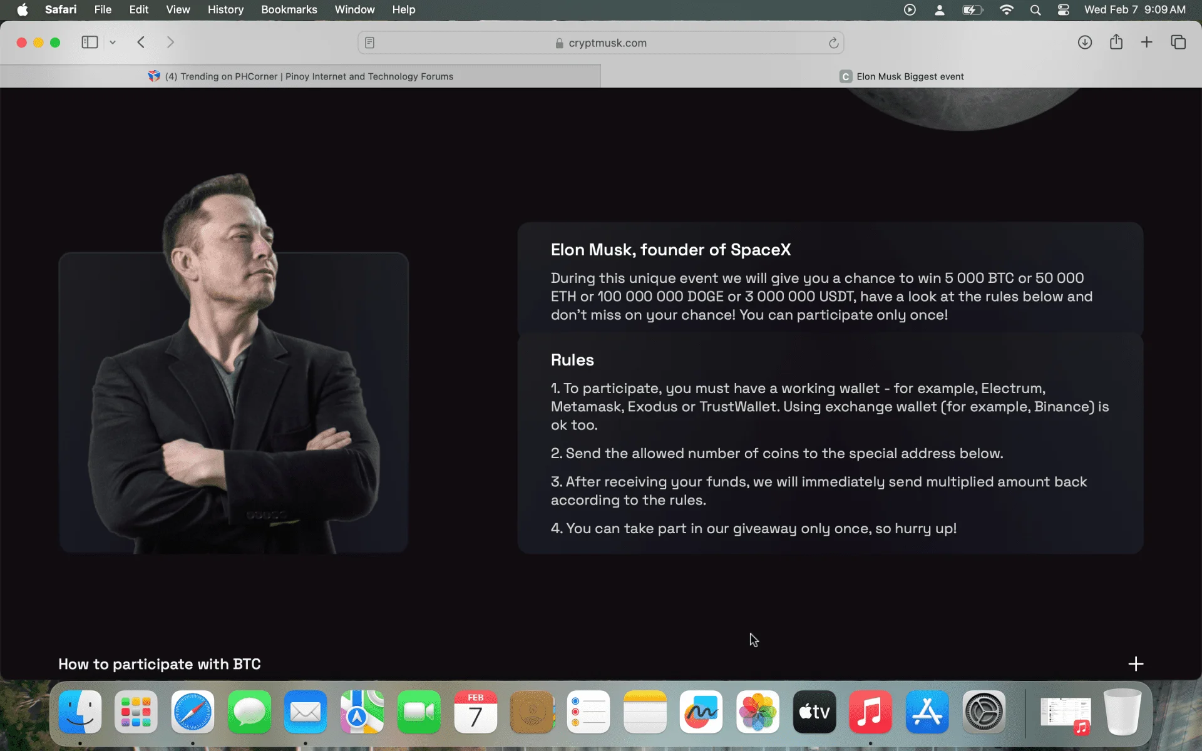The width and height of the screenshot is (1202, 751).
Task: Click the How to participate with BTC heading
Action: pos(160,664)
